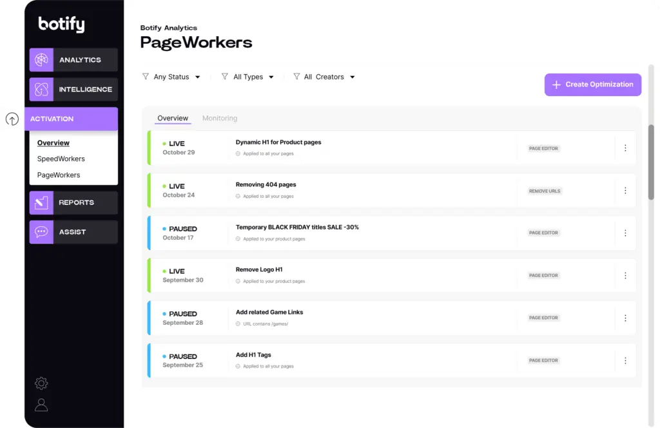Click scope icon under Dynamic H1 for Product pages

pos(238,153)
